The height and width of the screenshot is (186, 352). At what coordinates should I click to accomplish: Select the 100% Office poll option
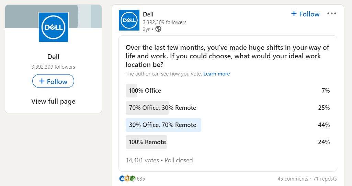tap(145, 91)
